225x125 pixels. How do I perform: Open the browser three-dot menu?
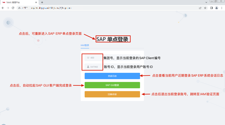222,8
